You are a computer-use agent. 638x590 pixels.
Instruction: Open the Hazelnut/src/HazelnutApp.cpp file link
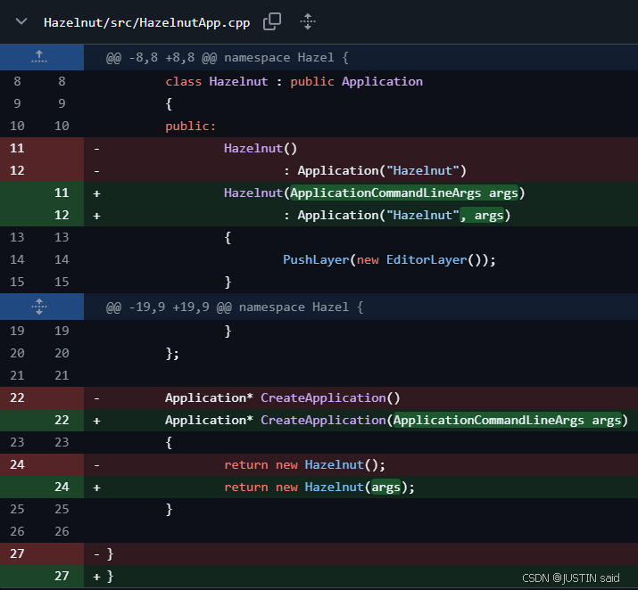[x=146, y=22]
